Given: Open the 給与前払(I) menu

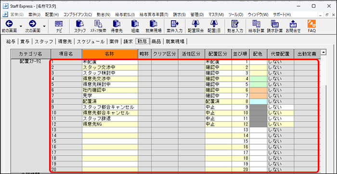Looking at the screenshot, I should [125, 14].
